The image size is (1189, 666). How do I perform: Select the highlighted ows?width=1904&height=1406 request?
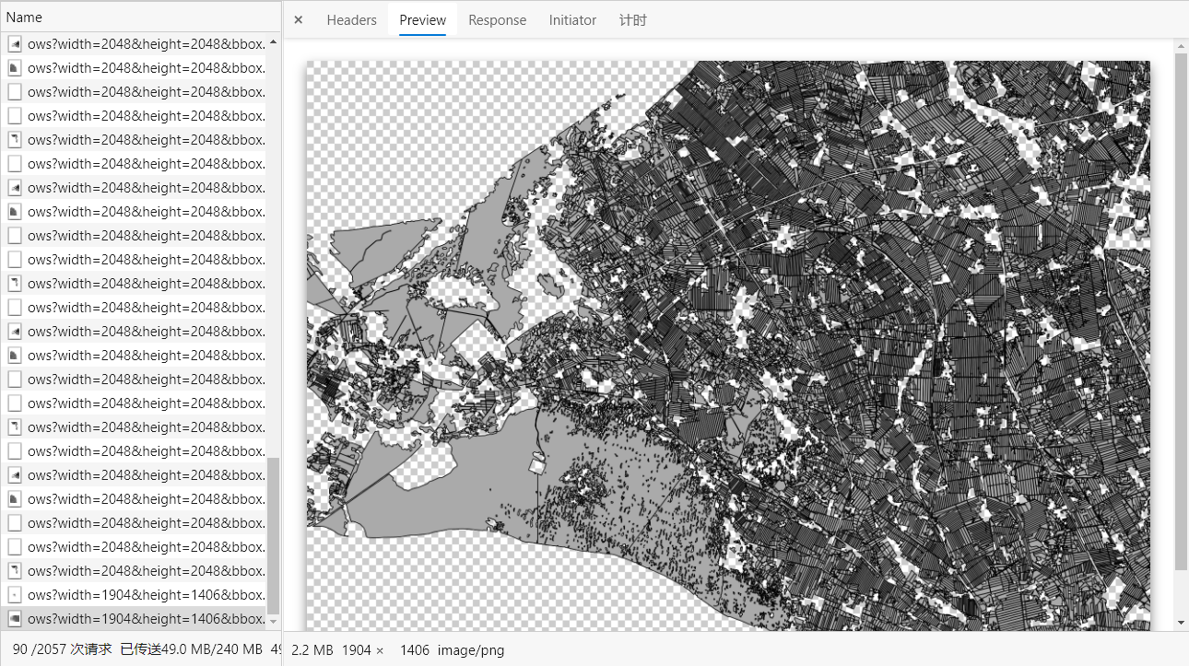(147, 618)
